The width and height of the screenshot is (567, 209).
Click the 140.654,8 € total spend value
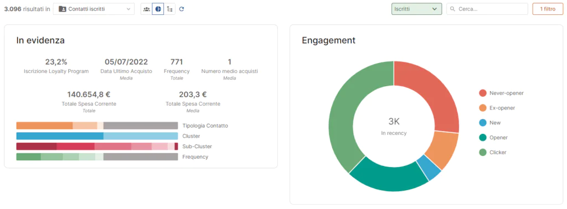pos(89,95)
